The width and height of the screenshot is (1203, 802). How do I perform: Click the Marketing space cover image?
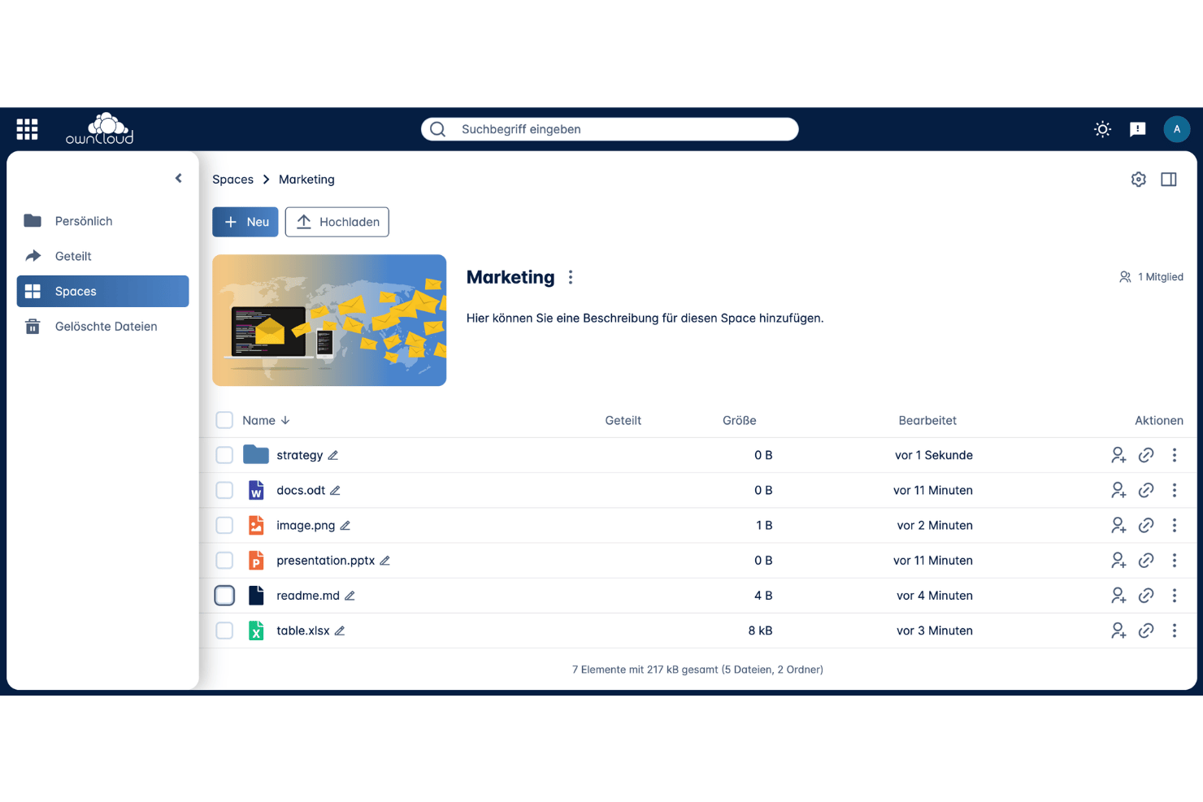329,320
